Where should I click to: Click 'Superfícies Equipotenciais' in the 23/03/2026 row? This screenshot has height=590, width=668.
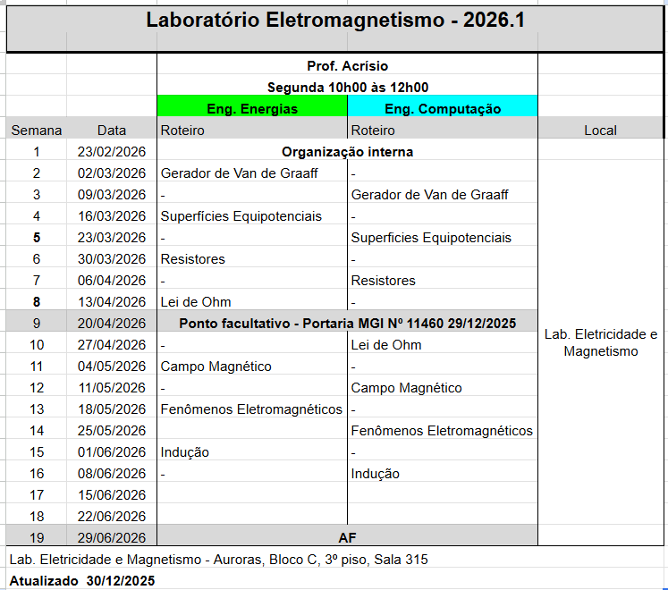pyautogui.click(x=431, y=238)
